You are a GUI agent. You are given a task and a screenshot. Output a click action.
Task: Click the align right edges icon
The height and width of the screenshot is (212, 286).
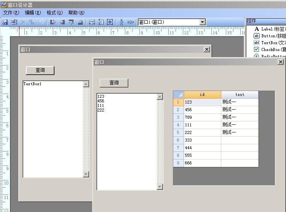62,22
